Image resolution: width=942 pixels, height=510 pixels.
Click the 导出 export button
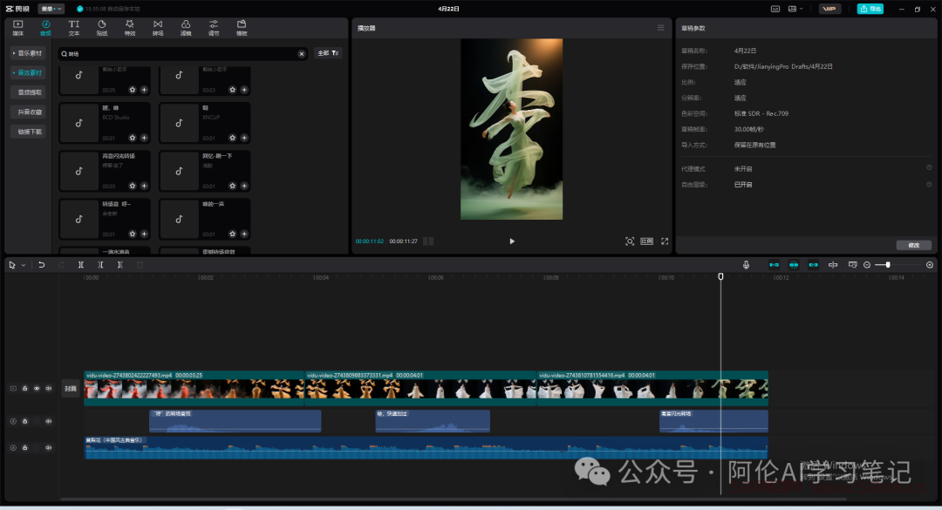coord(870,9)
